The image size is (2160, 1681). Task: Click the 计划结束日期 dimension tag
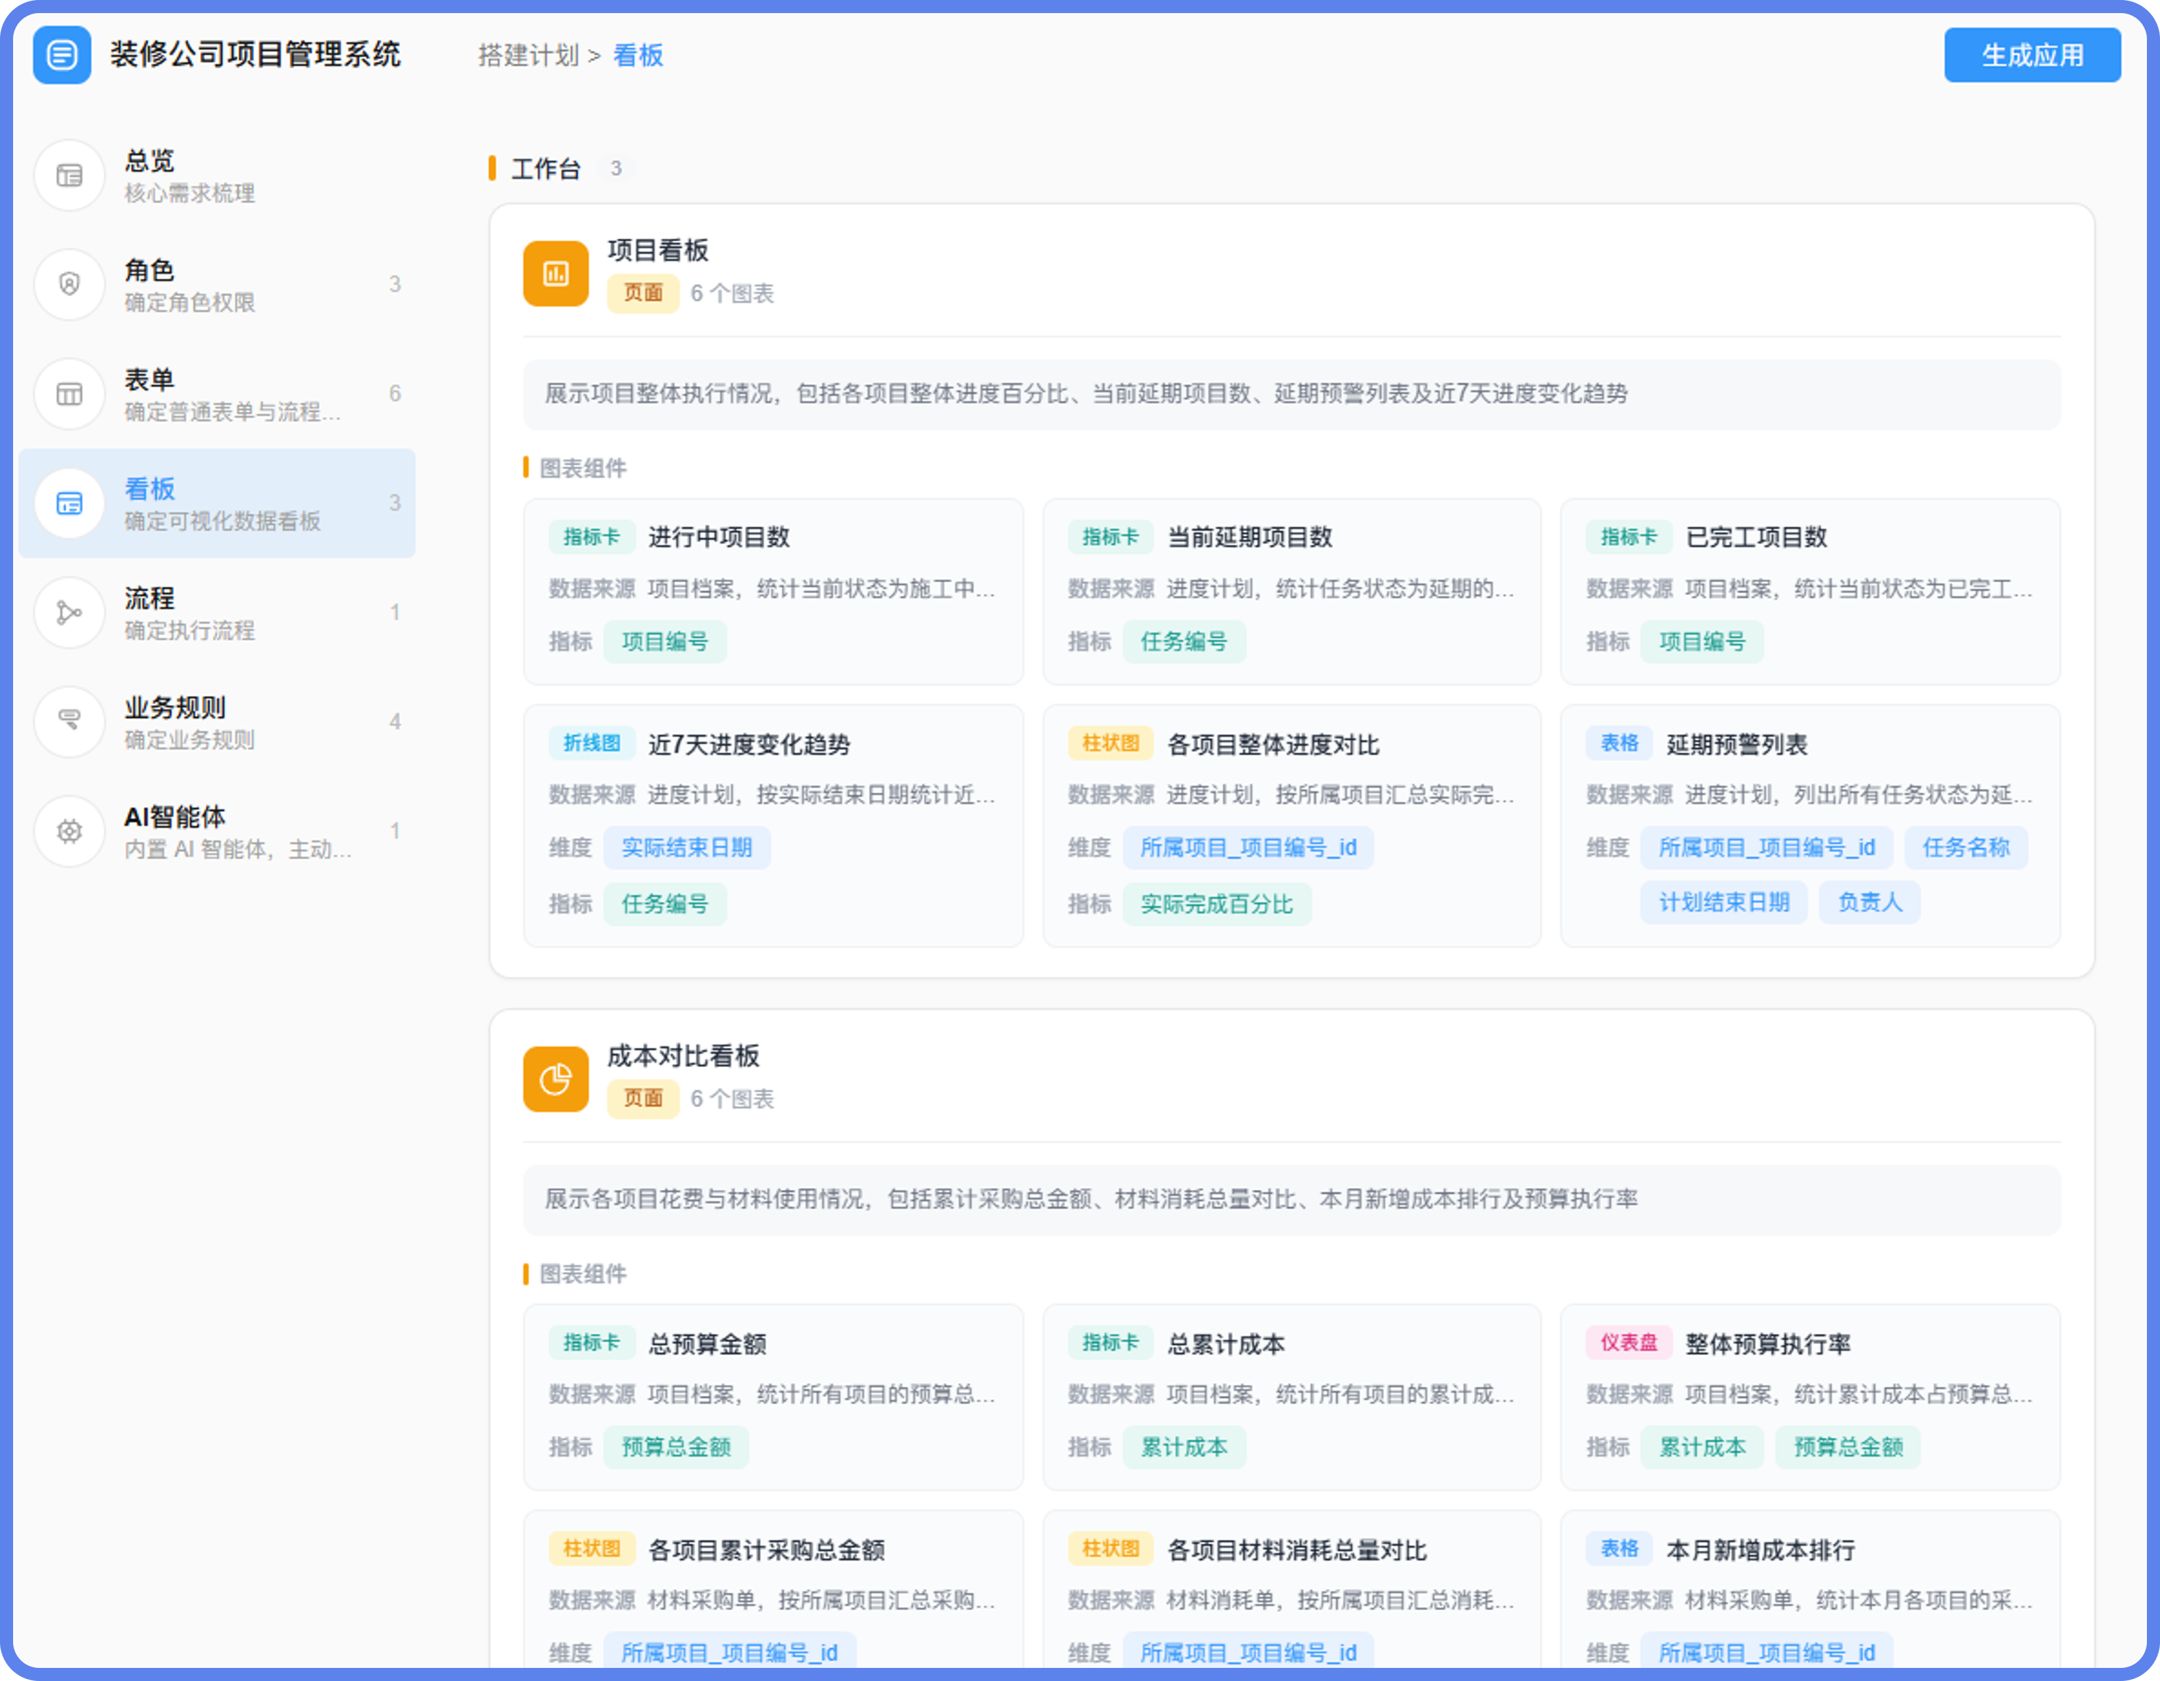1724,902
